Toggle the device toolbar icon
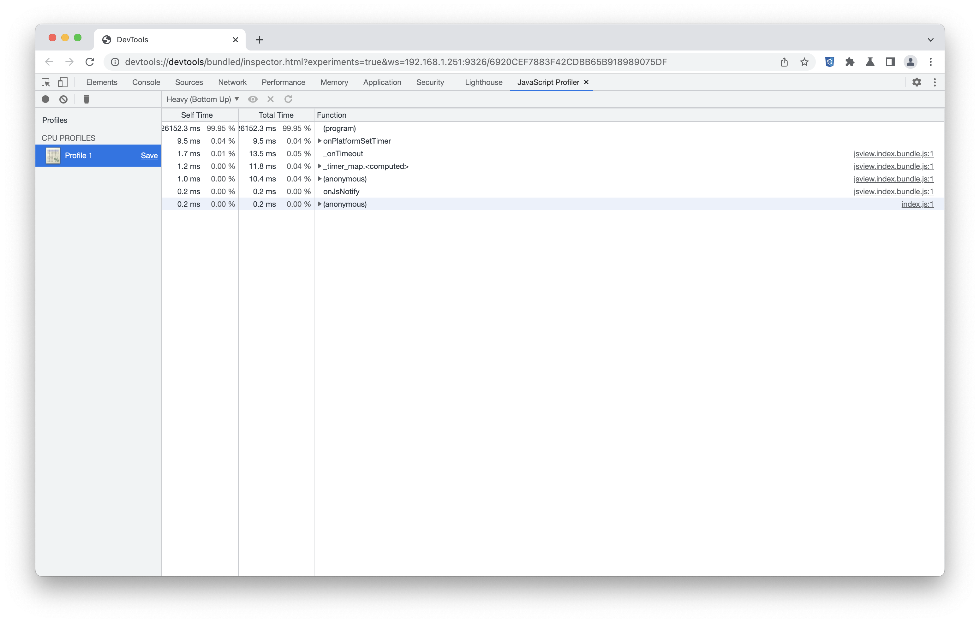 (63, 82)
